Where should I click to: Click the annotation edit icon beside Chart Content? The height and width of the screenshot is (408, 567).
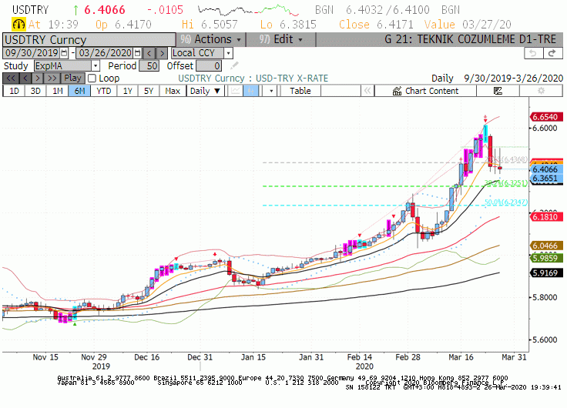[498, 91]
